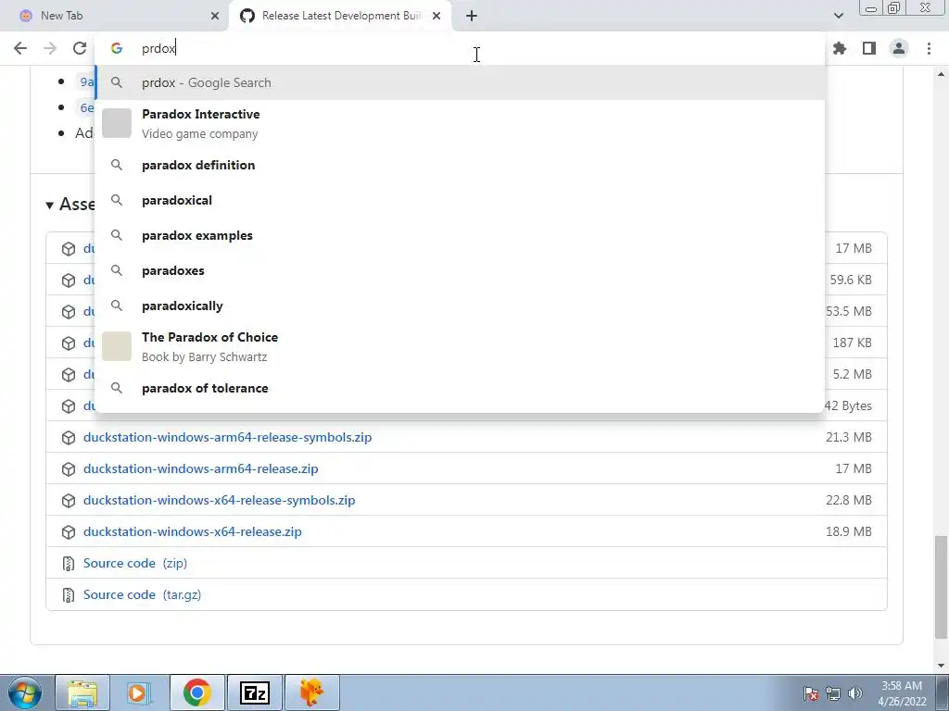Select the 'paradoxes' suggestion
Image resolution: width=949 pixels, height=711 pixels.
[460, 270]
